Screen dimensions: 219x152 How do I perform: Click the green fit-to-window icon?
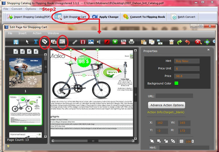pyautogui.click(x=207, y=42)
